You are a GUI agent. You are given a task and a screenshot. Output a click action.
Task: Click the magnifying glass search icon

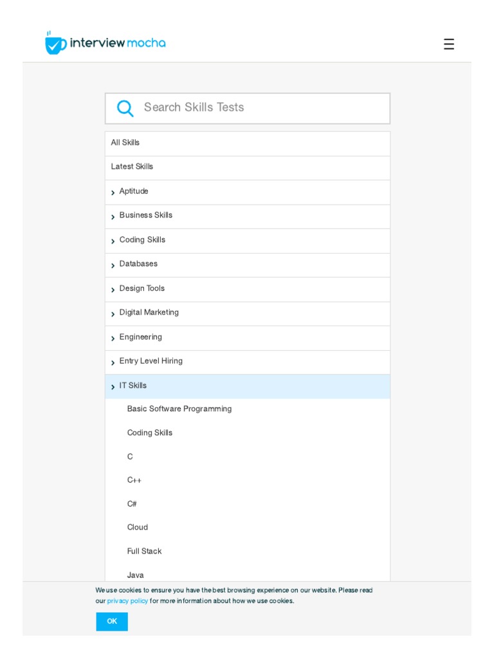(125, 108)
